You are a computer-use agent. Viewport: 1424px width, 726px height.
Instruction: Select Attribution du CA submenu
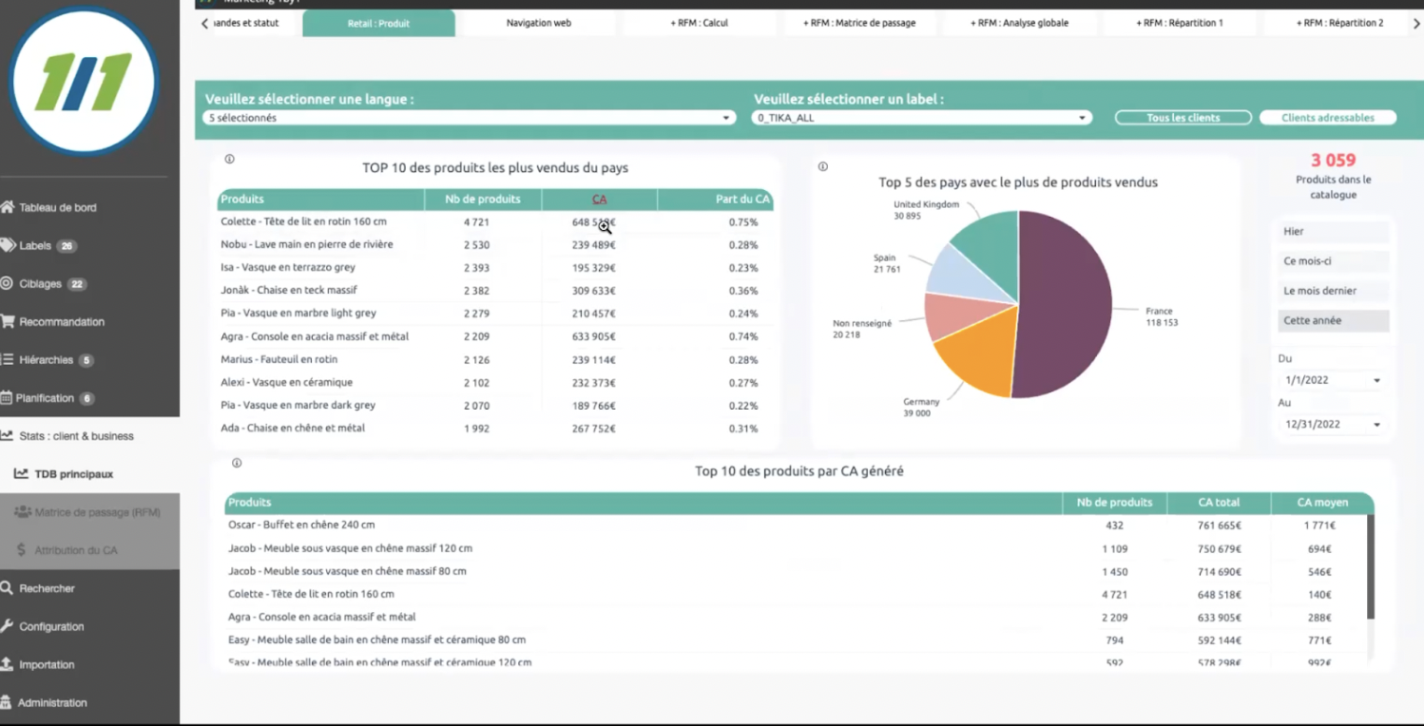[89, 550]
